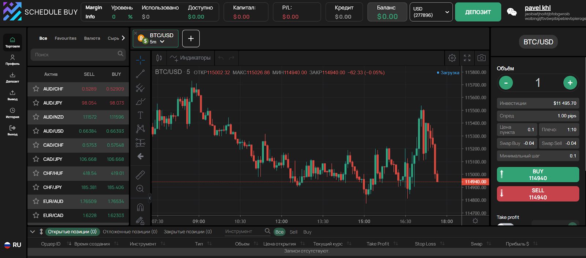Click the red SELL 114940 button
The height and width of the screenshot is (258, 586).
[538, 194]
